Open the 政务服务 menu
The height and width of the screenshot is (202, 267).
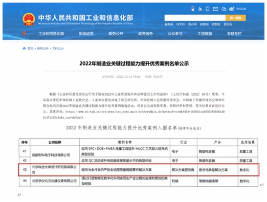(145, 34)
